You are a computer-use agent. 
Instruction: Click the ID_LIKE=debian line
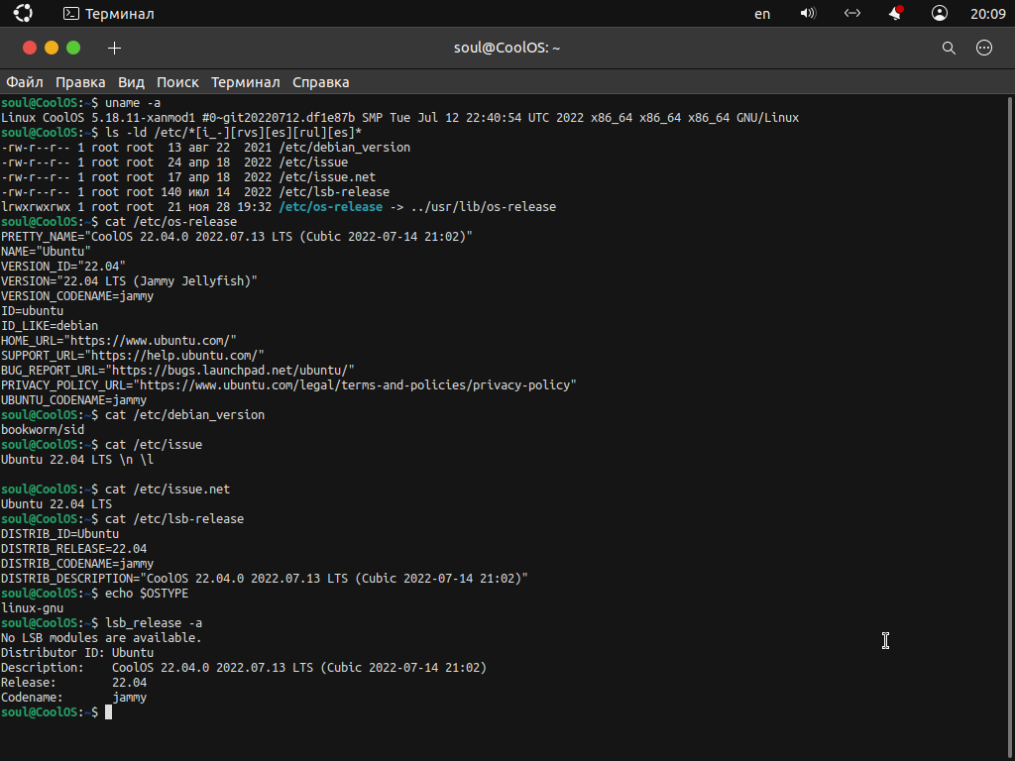tap(50, 326)
